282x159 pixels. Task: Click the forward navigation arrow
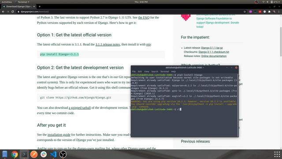(x=8, y=11)
